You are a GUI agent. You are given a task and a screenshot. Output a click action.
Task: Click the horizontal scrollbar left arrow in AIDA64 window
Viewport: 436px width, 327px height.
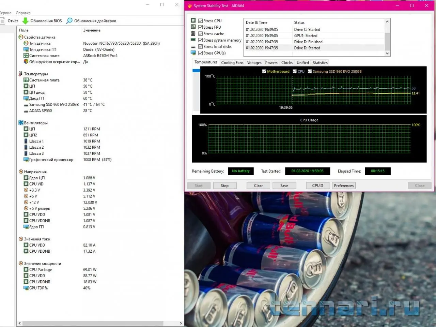[x=19, y=323]
